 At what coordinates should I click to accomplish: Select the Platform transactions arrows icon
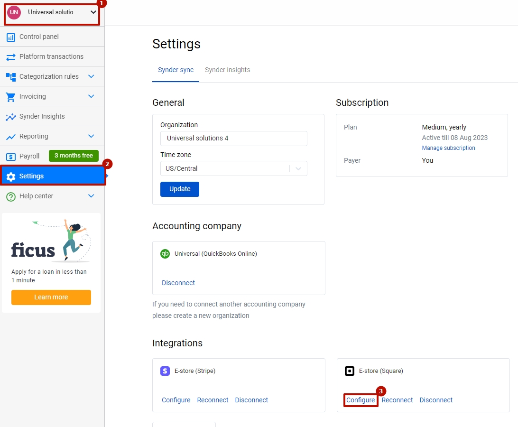click(10, 56)
